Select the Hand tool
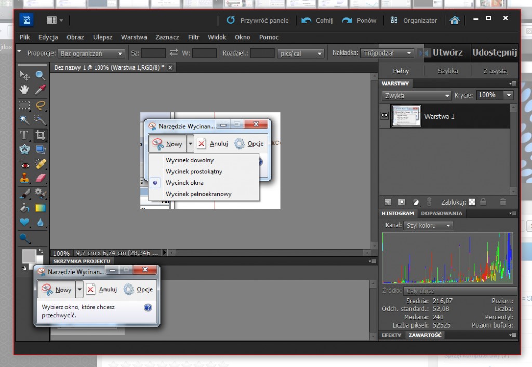 [x=24, y=89]
